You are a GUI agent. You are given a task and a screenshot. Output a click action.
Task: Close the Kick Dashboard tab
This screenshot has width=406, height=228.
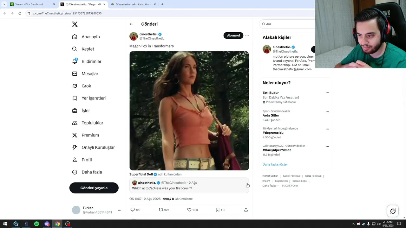tap(54, 4)
